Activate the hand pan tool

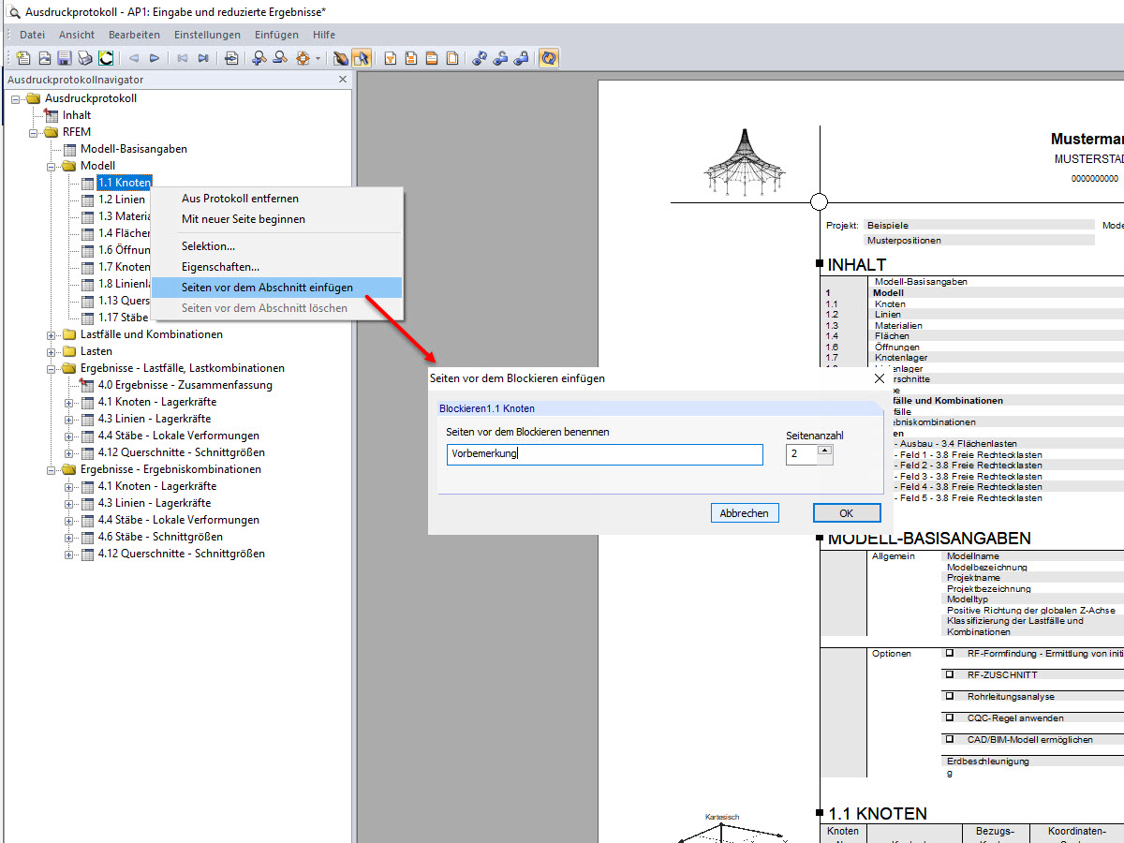click(x=341, y=58)
